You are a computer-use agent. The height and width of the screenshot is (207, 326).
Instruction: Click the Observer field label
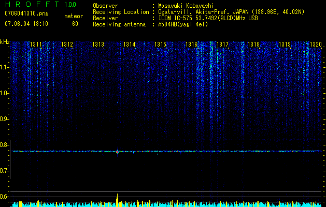pos(105,6)
